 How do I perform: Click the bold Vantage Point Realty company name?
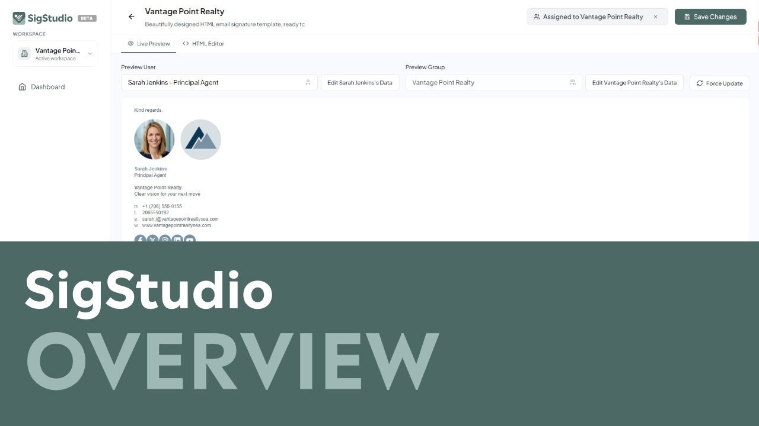(x=158, y=188)
